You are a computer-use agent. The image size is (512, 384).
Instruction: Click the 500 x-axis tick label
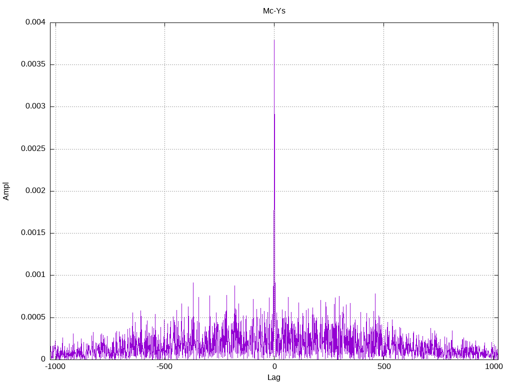[x=383, y=366]
